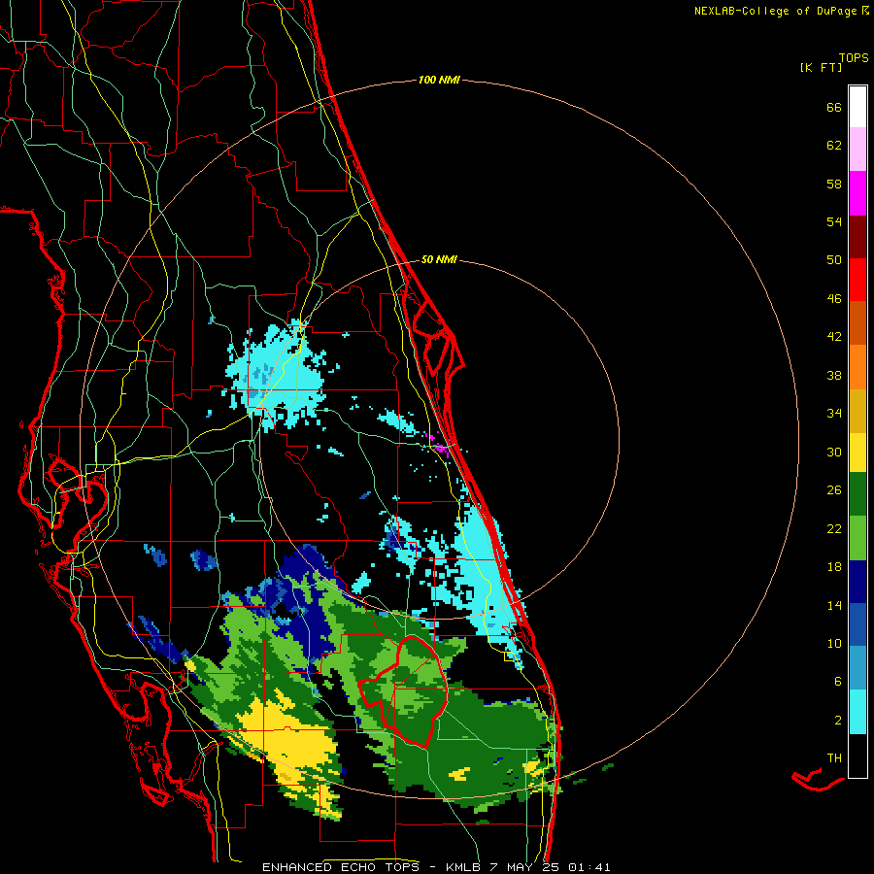This screenshot has width=874, height=874.
Task: Click the dark maroon legend swatch
Action: click(857, 237)
